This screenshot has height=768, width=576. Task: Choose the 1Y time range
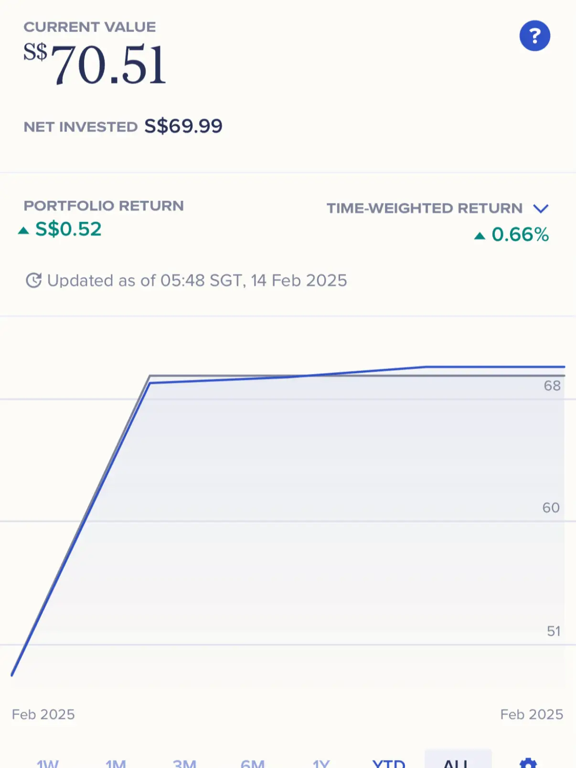point(321,763)
